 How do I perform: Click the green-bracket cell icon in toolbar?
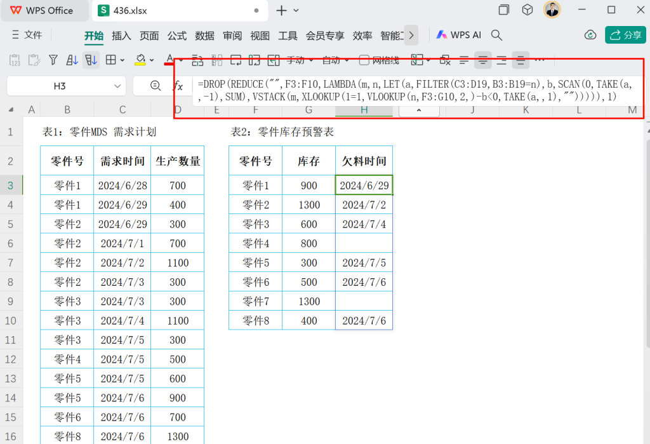[x=254, y=60]
